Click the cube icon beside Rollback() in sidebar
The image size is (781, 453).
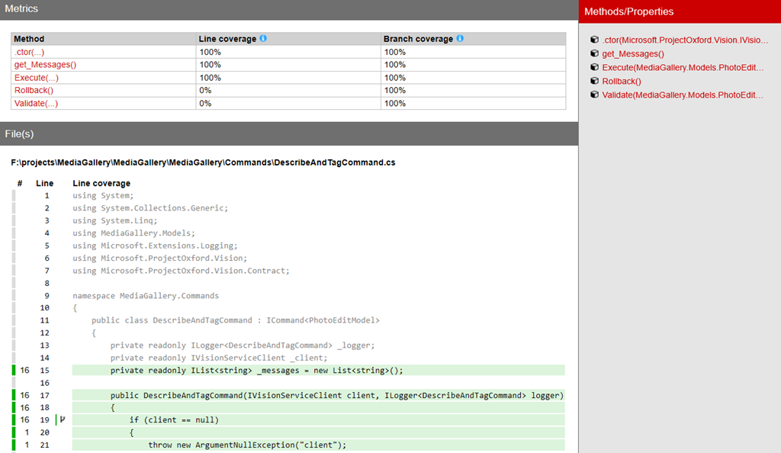[x=595, y=82]
